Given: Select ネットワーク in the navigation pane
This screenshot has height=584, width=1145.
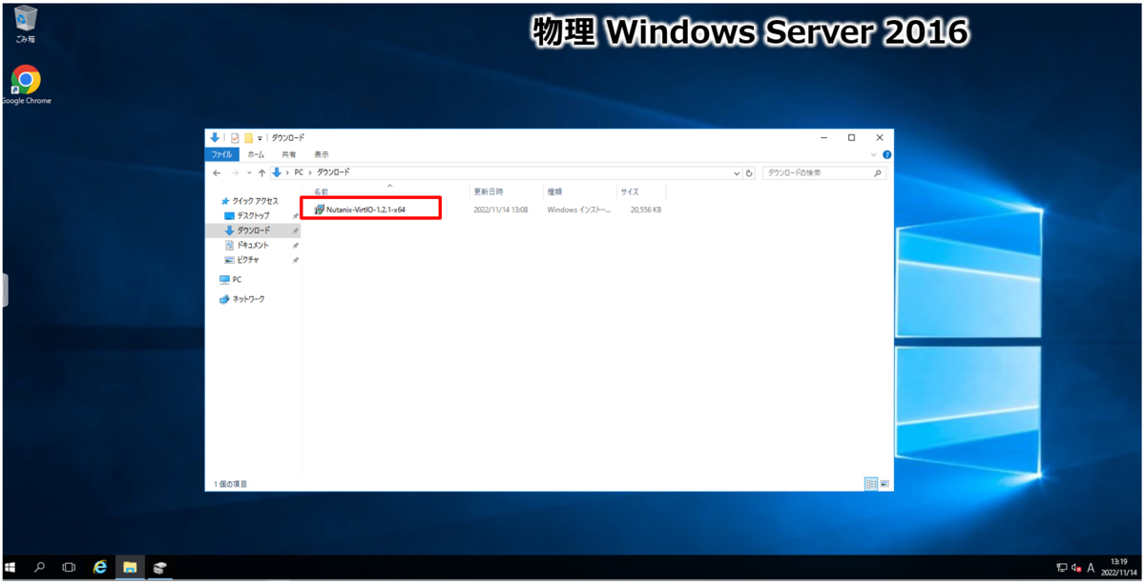Looking at the screenshot, I should click(x=242, y=299).
